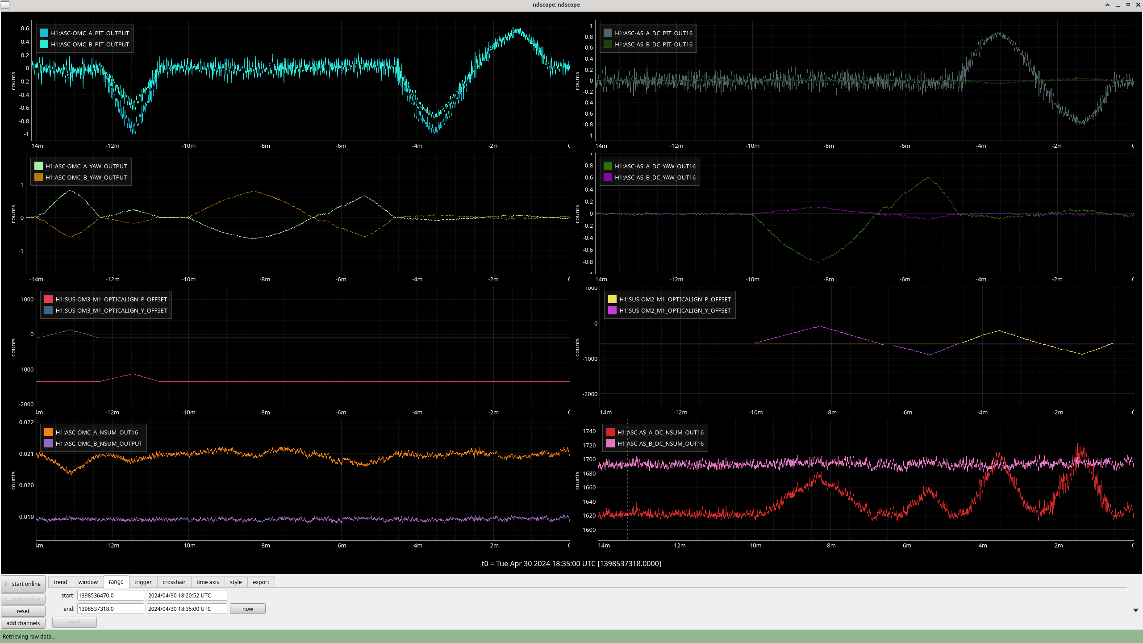
Task: Click the green H1:ASC-AS_A_DC_YAW_OUT16 legend marker
Action: (608, 166)
